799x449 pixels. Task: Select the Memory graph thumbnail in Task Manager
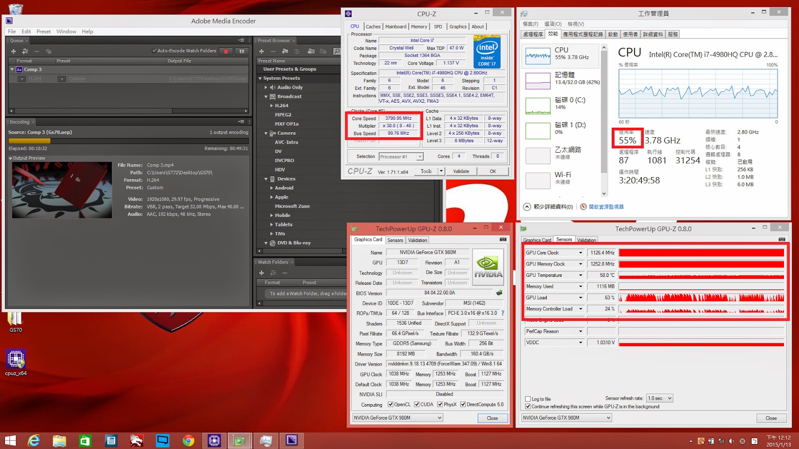(x=538, y=80)
